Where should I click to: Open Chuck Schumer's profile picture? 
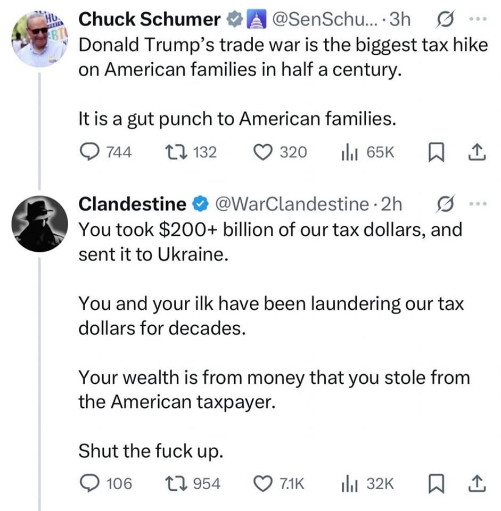click(x=39, y=39)
